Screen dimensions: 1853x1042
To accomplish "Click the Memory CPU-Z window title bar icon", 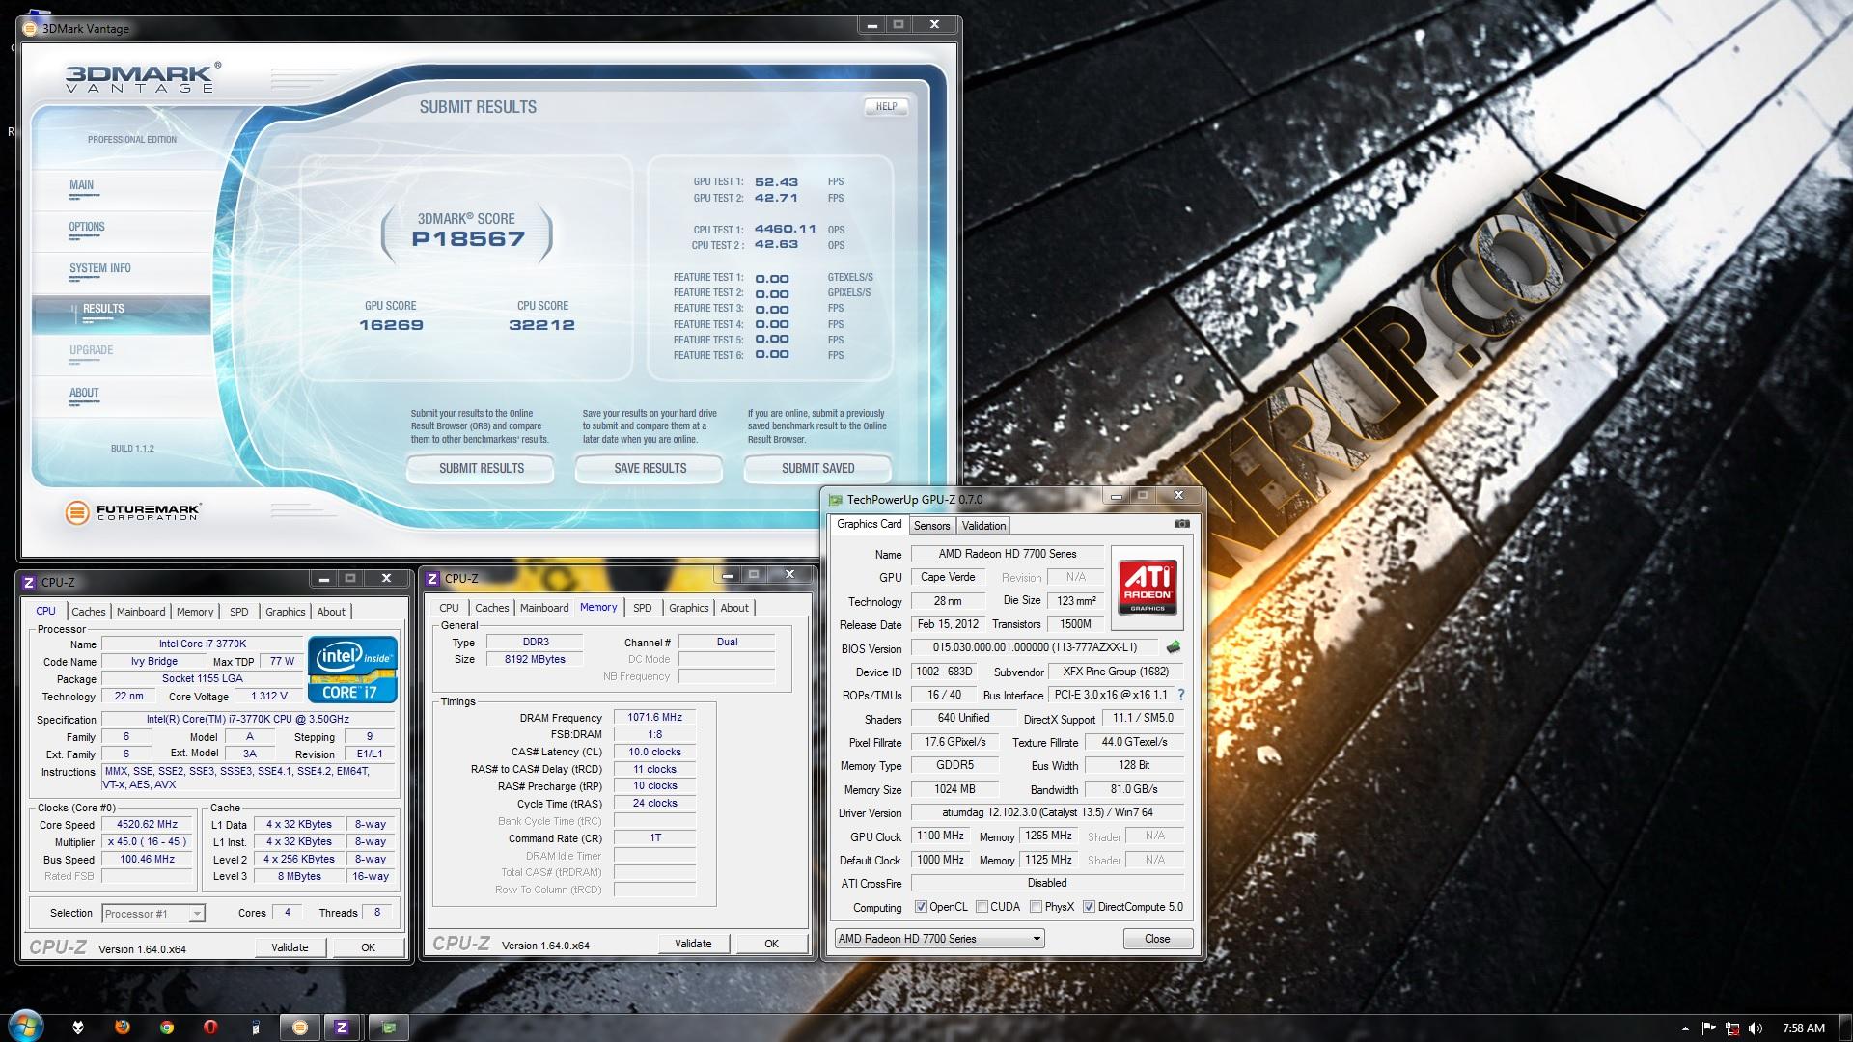I will pyautogui.click(x=432, y=578).
